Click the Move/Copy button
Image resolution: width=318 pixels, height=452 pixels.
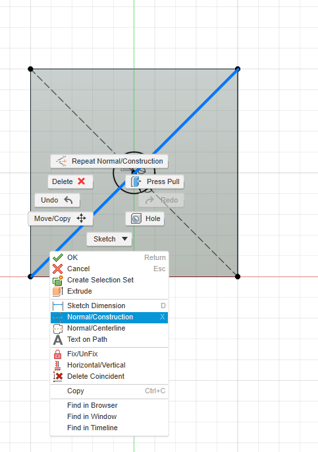[61, 218]
